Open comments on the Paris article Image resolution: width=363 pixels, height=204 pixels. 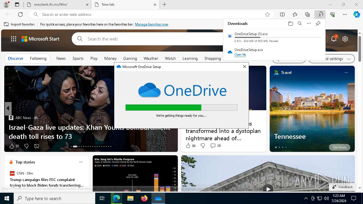point(216,146)
